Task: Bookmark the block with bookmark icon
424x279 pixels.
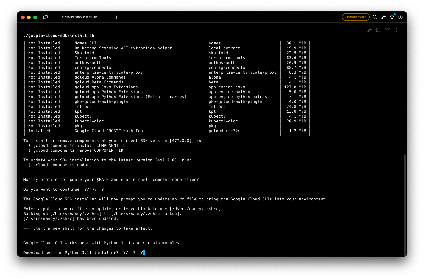Action: (x=378, y=30)
